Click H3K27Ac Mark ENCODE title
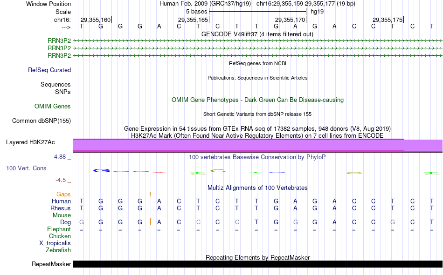Screen dimensions: 443x275 [x=257, y=136]
